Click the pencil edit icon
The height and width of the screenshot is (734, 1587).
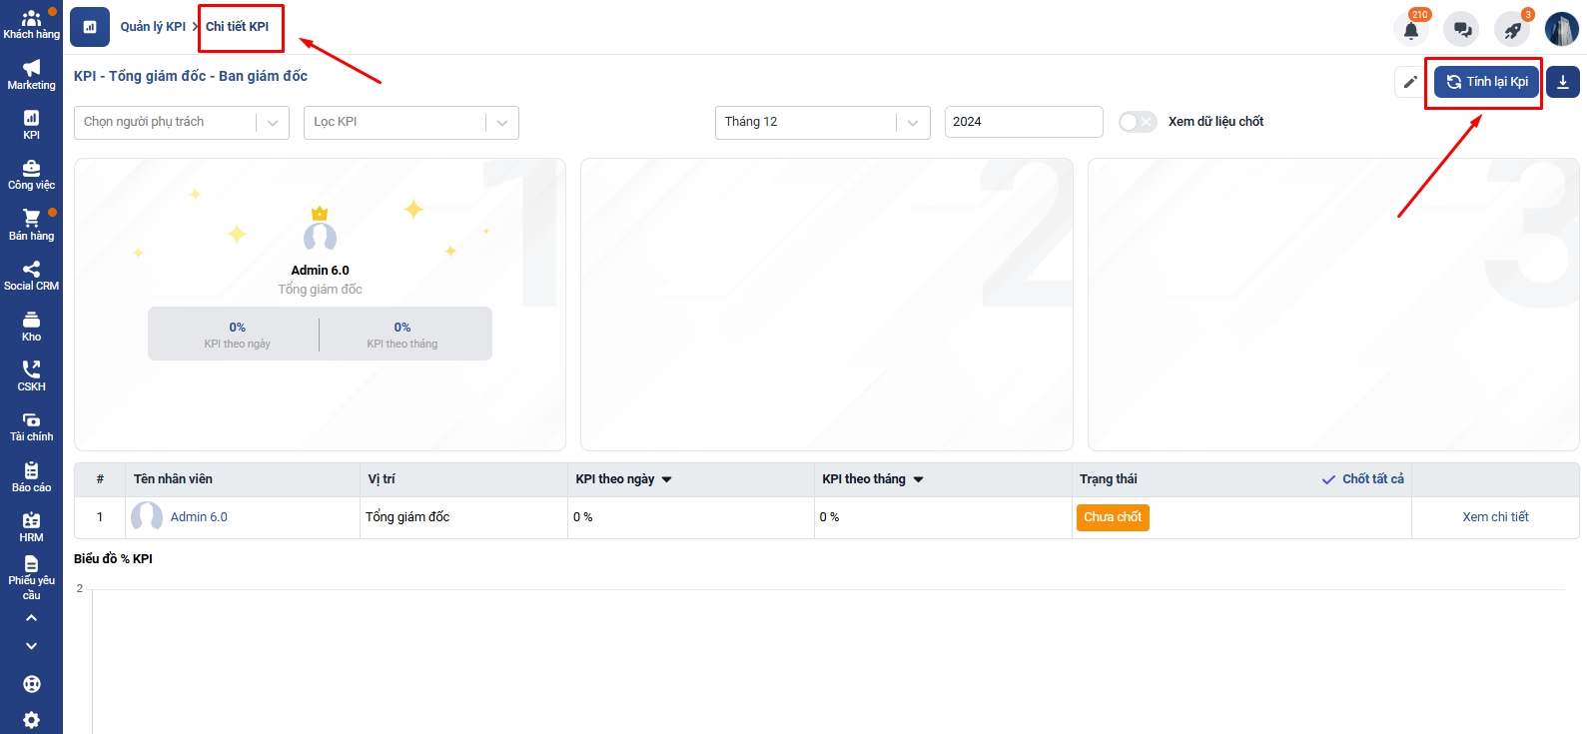click(x=1409, y=82)
